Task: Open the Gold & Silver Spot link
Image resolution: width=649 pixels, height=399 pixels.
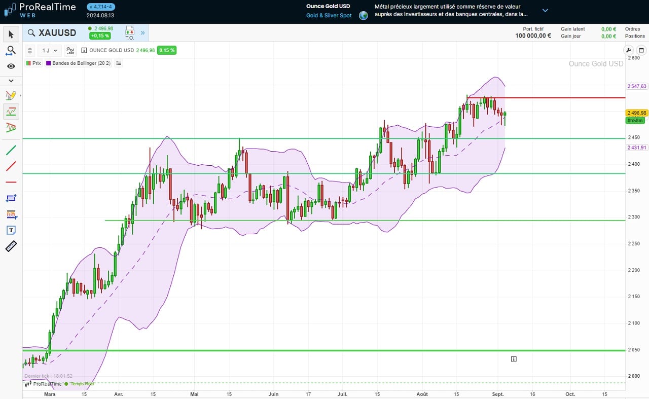Action: [329, 16]
